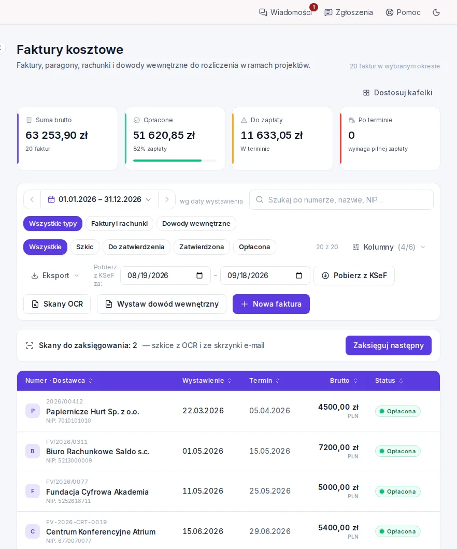Go to previous date period arrow
457x549 pixels.
32,199
